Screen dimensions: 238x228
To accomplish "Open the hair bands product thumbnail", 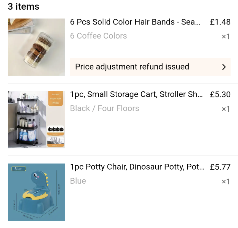I will pyautogui.click(x=36, y=47).
